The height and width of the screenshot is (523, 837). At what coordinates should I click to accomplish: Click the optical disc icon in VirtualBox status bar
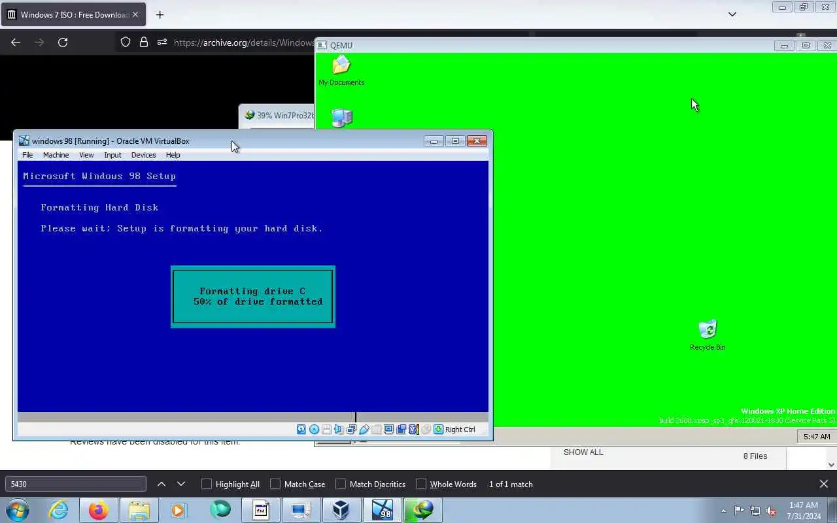pyautogui.click(x=314, y=430)
